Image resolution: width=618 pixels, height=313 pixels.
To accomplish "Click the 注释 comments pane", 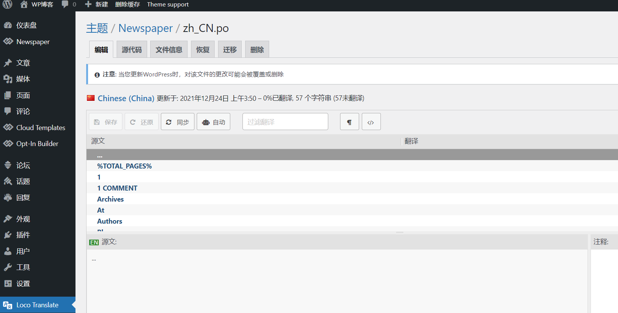I will [604, 281].
